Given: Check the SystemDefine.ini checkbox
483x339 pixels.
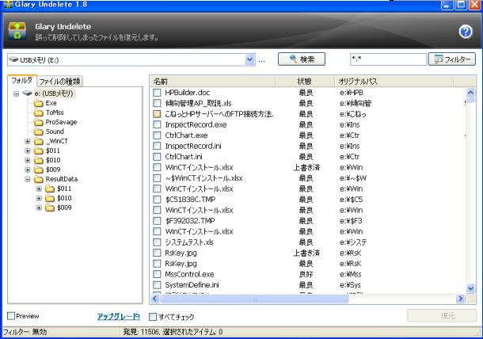Looking at the screenshot, I should coord(157,285).
